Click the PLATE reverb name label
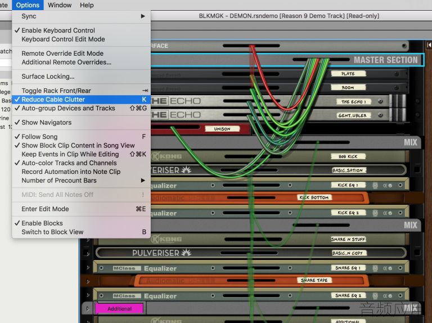 pyautogui.click(x=348, y=74)
